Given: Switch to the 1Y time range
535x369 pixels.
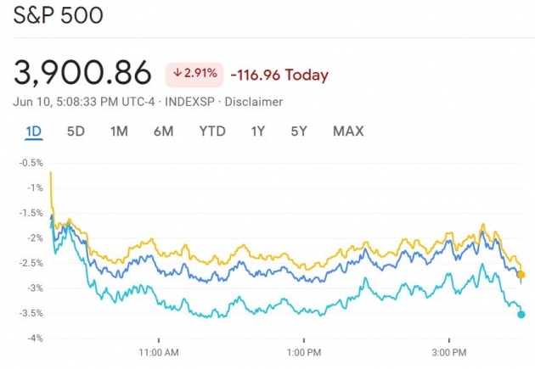Looking at the screenshot, I should click(x=258, y=131).
